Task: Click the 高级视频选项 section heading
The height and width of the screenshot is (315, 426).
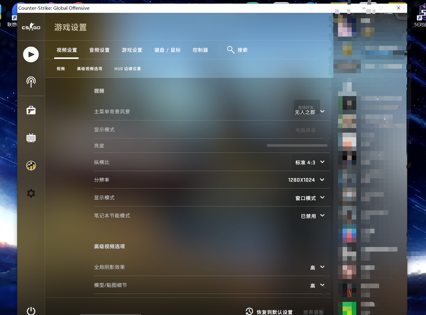Action: pos(110,246)
